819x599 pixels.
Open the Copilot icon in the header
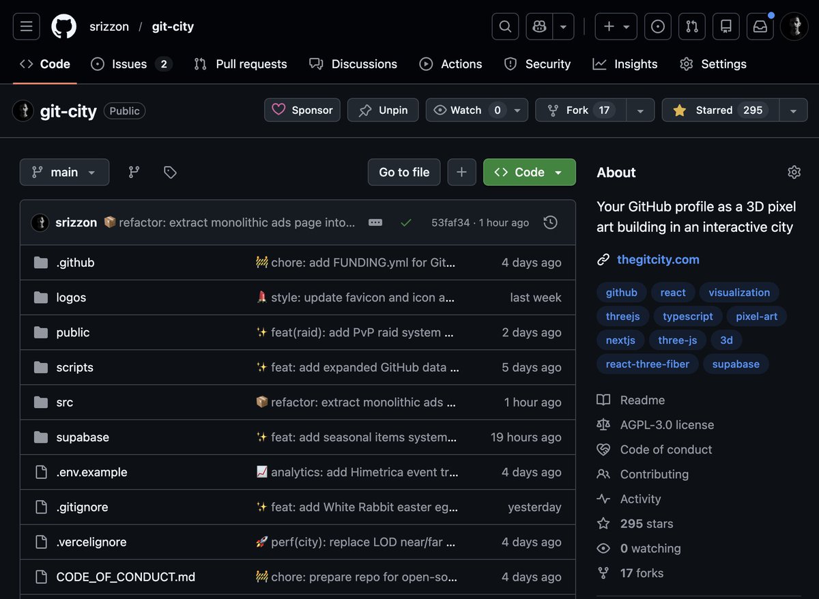pos(539,26)
